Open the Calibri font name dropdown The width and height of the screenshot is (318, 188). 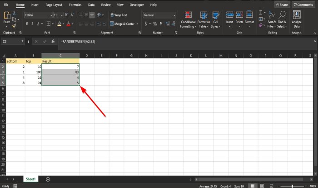pyautogui.click(x=51, y=15)
